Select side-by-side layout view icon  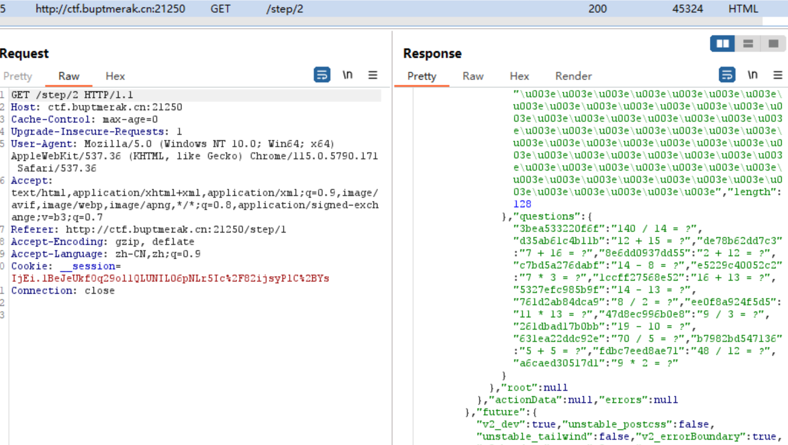pyautogui.click(x=722, y=44)
